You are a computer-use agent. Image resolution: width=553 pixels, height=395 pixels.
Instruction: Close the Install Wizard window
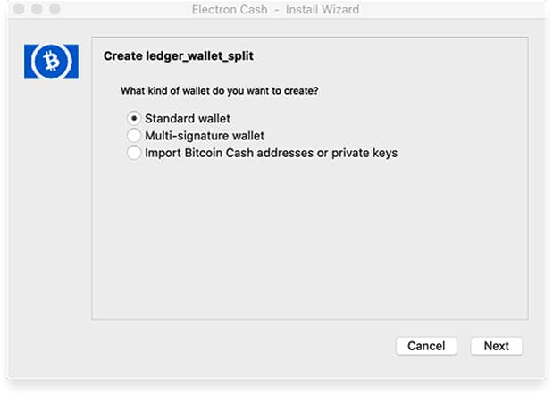pos(19,9)
